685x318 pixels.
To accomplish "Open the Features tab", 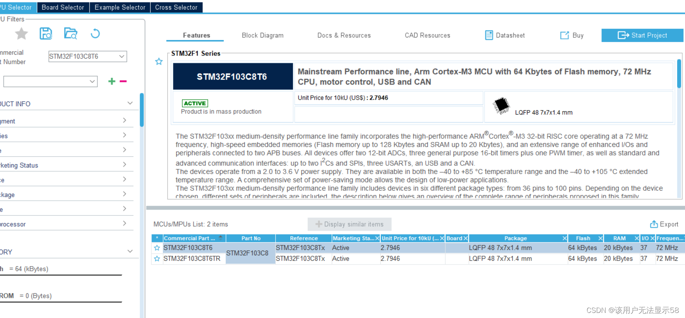I will (x=196, y=35).
